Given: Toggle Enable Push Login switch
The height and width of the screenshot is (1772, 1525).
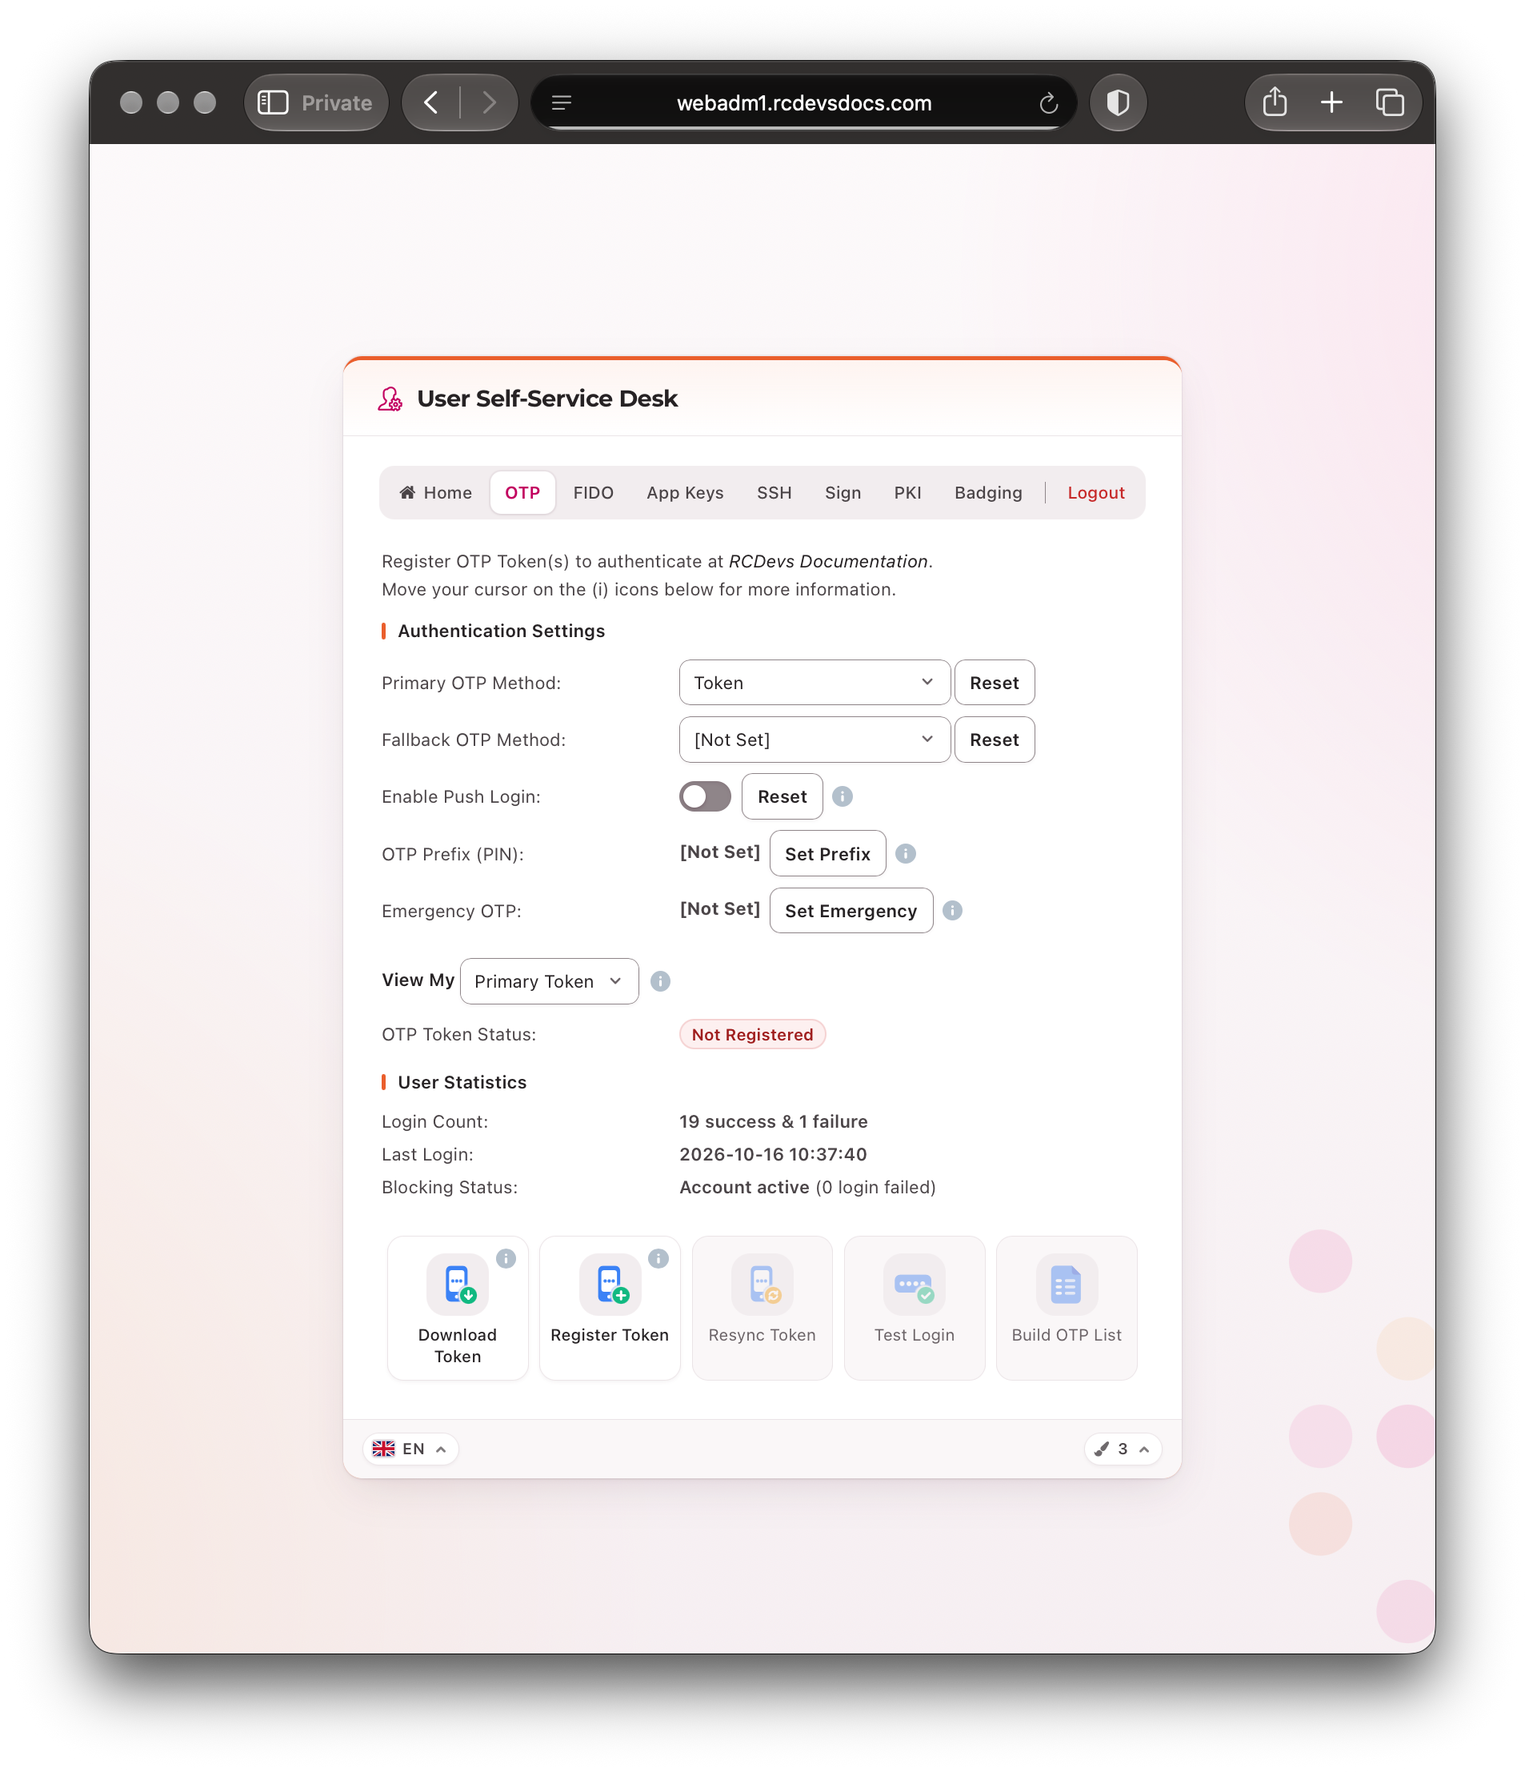Looking at the screenshot, I should coord(704,796).
